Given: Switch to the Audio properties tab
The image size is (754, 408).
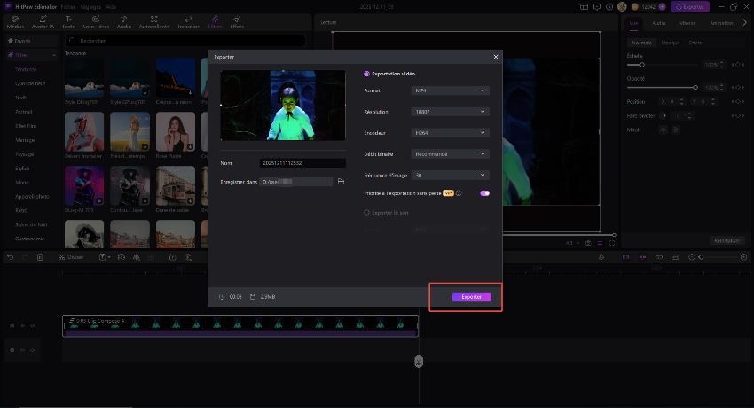Looking at the screenshot, I should (659, 23).
